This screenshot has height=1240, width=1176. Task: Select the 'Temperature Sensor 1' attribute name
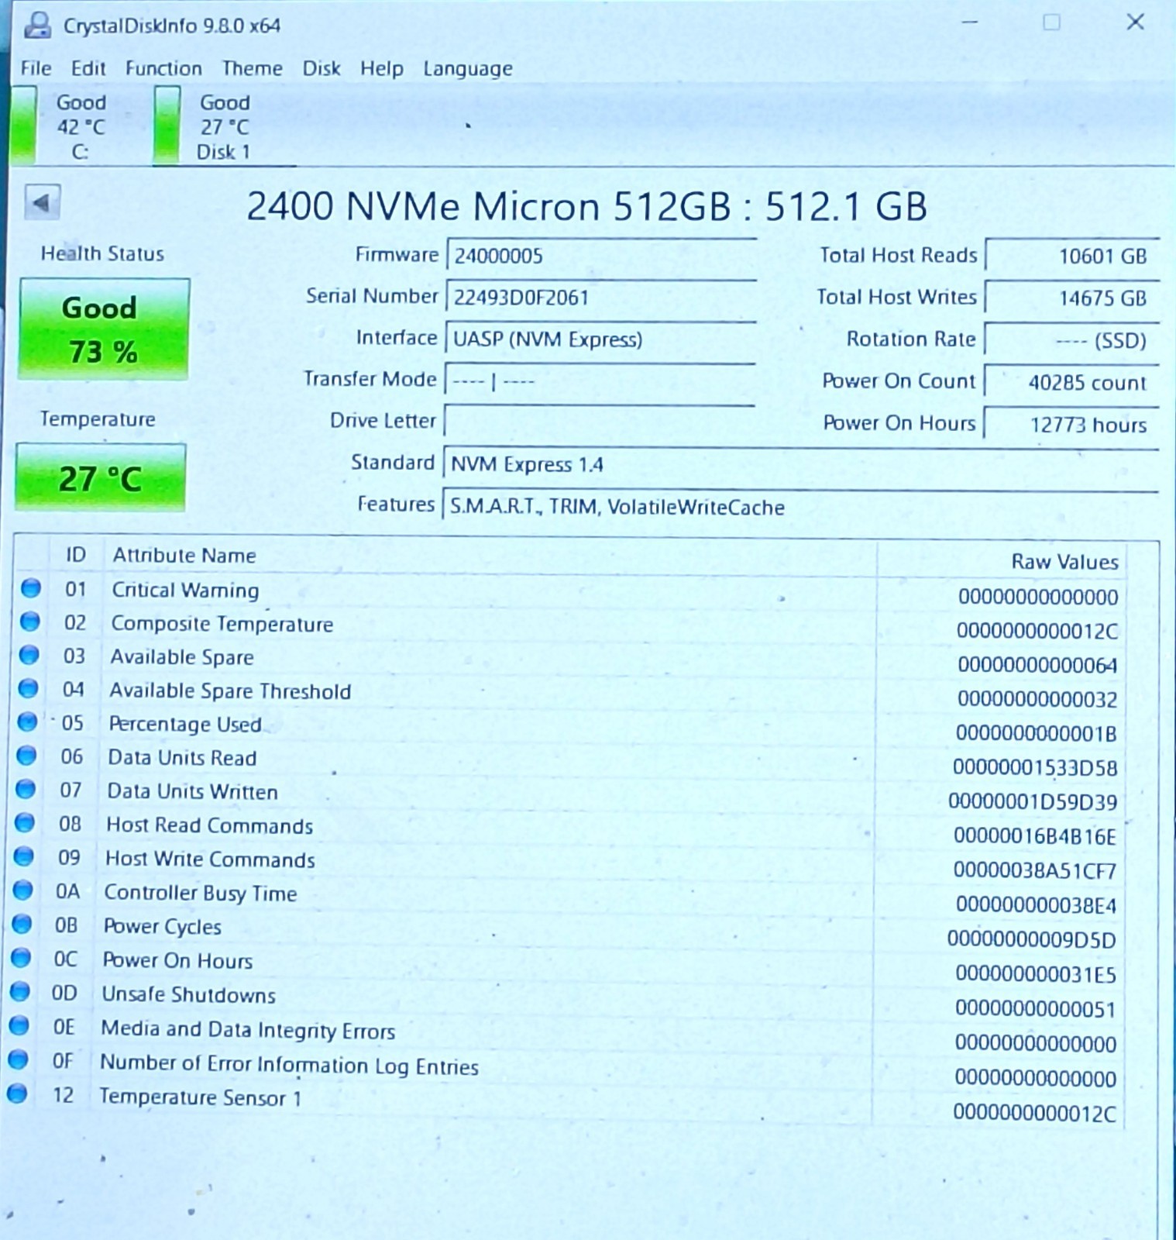tap(200, 1097)
